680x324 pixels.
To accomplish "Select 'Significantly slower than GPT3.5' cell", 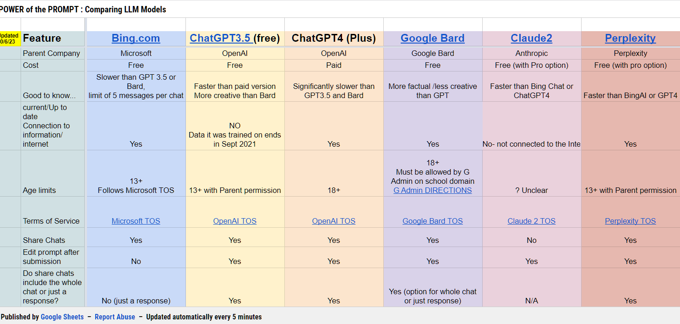I will tap(334, 86).
